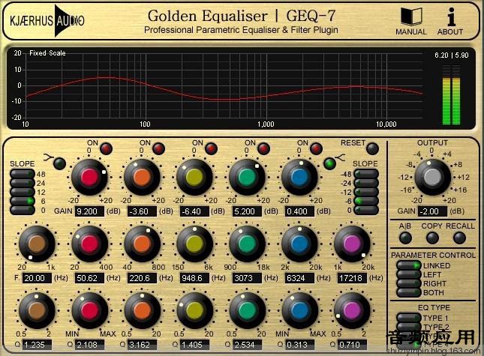Screen dimensions: 484x356
Task: Select right slope -24 switch
Action: [366, 183]
